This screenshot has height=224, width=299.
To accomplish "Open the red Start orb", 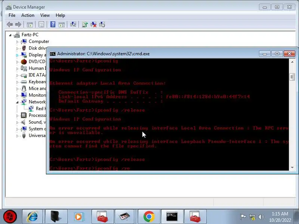I will [10, 217].
